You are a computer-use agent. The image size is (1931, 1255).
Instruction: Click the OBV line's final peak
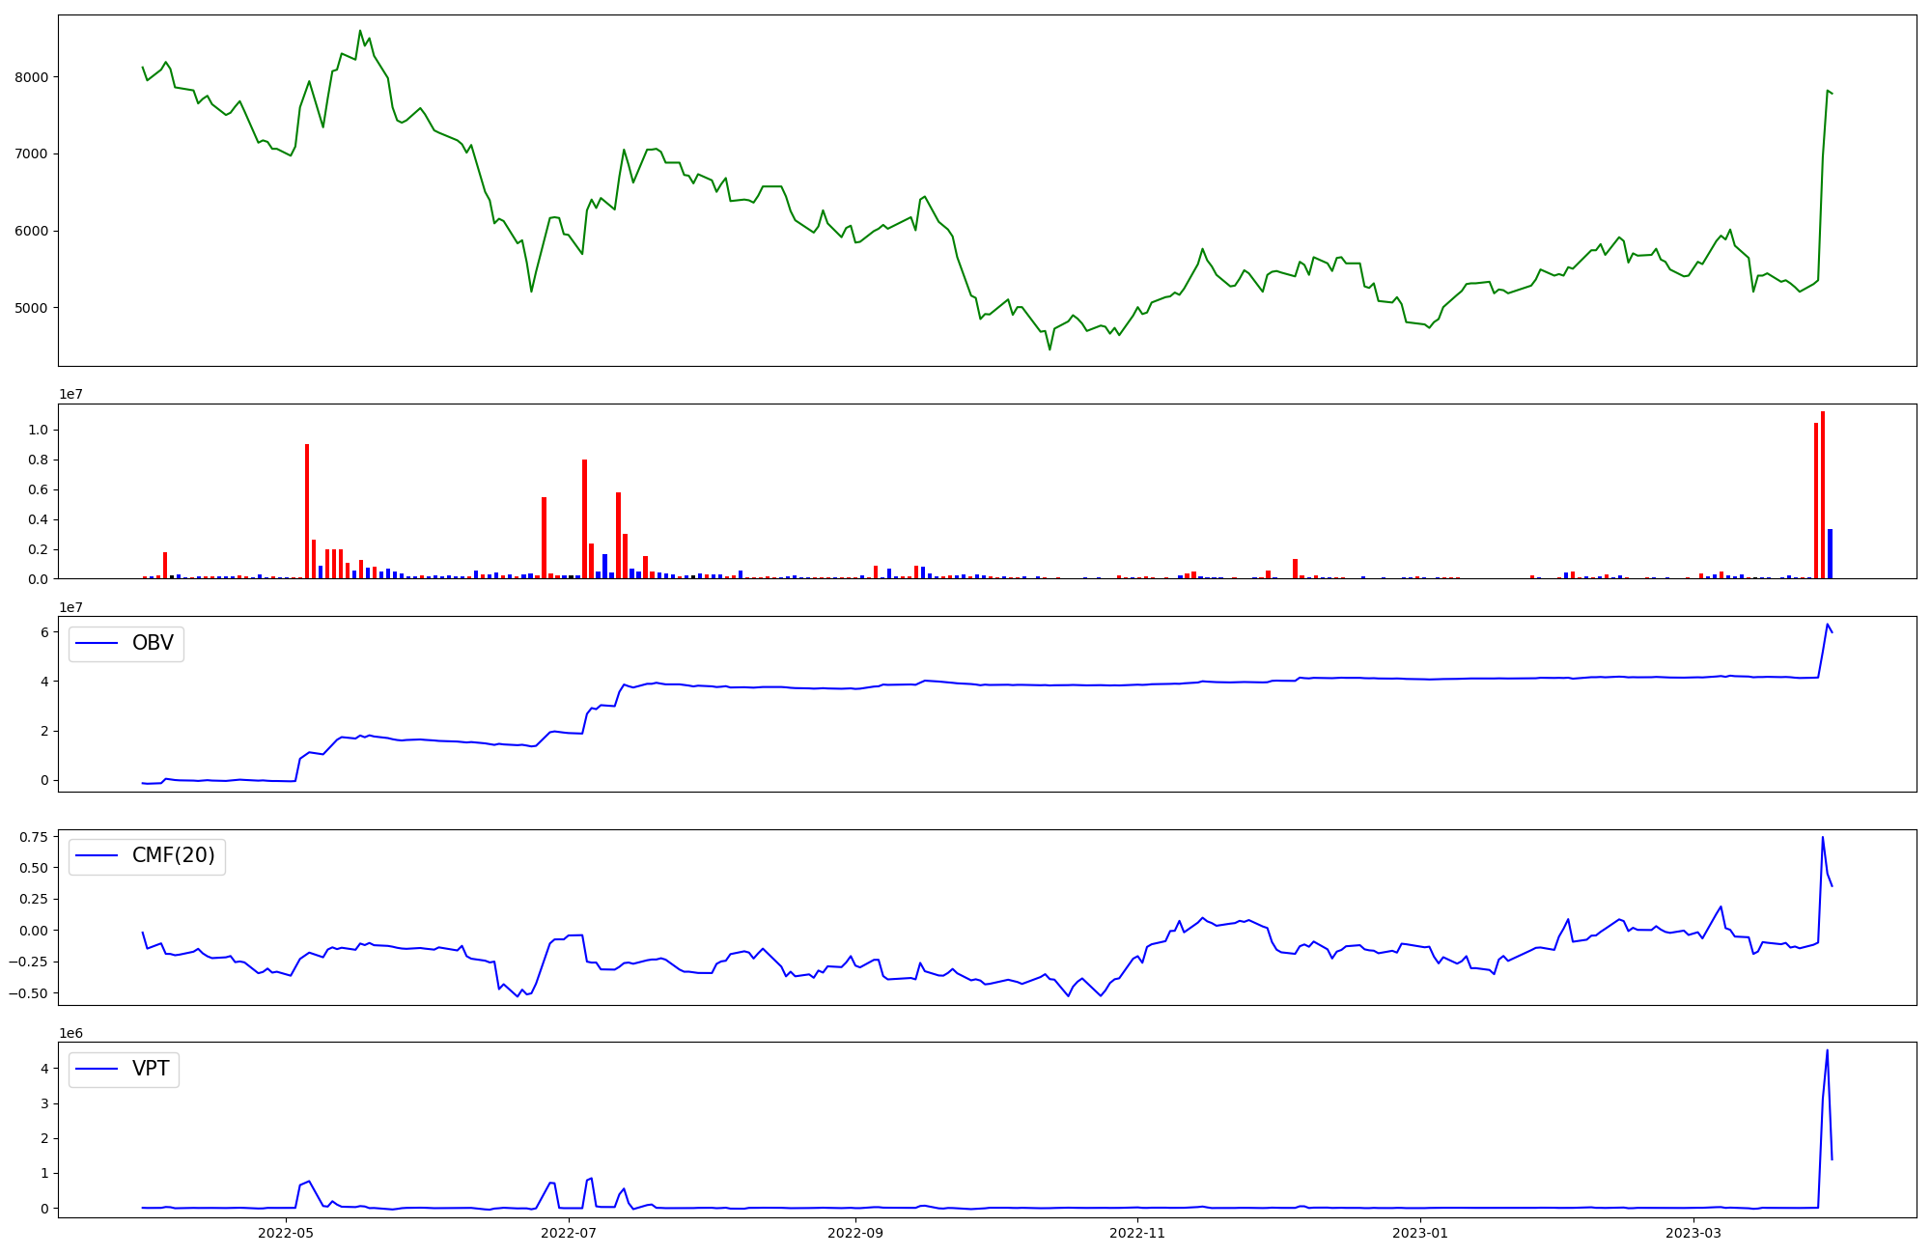pyautogui.click(x=1827, y=625)
